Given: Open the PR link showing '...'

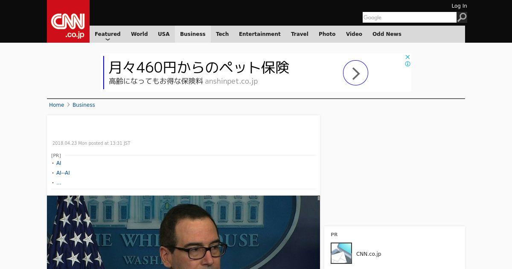Looking at the screenshot, I should (59, 183).
